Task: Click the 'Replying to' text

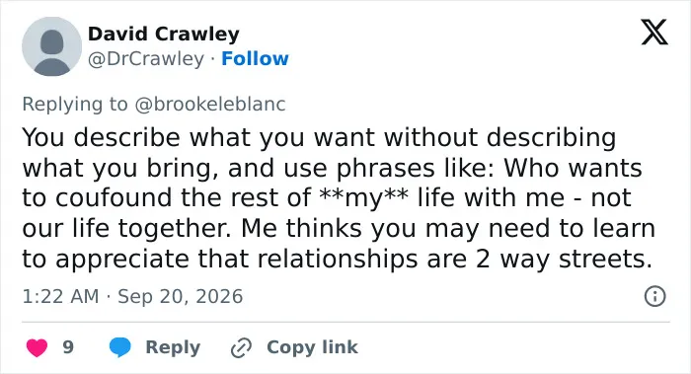Action: tap(75, 105)
